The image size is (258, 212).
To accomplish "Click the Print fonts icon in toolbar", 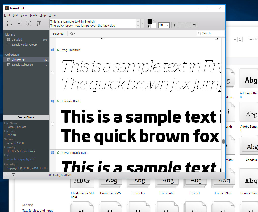I will [9, 23].
